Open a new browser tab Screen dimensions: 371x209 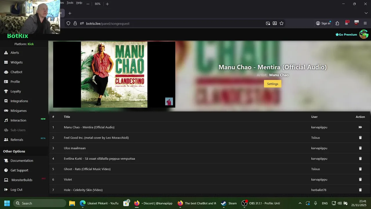click(x=70, y=13)
